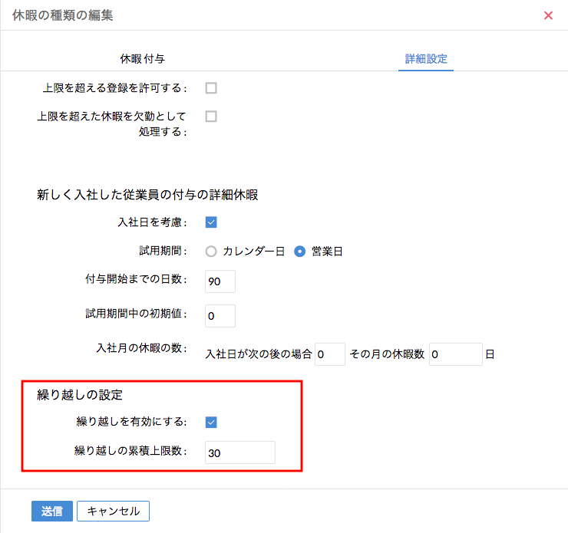Uncheck the 入社日を考慮 checkbox
The height and width of the screenshot is (533, 568).
[x=211, y=222]
